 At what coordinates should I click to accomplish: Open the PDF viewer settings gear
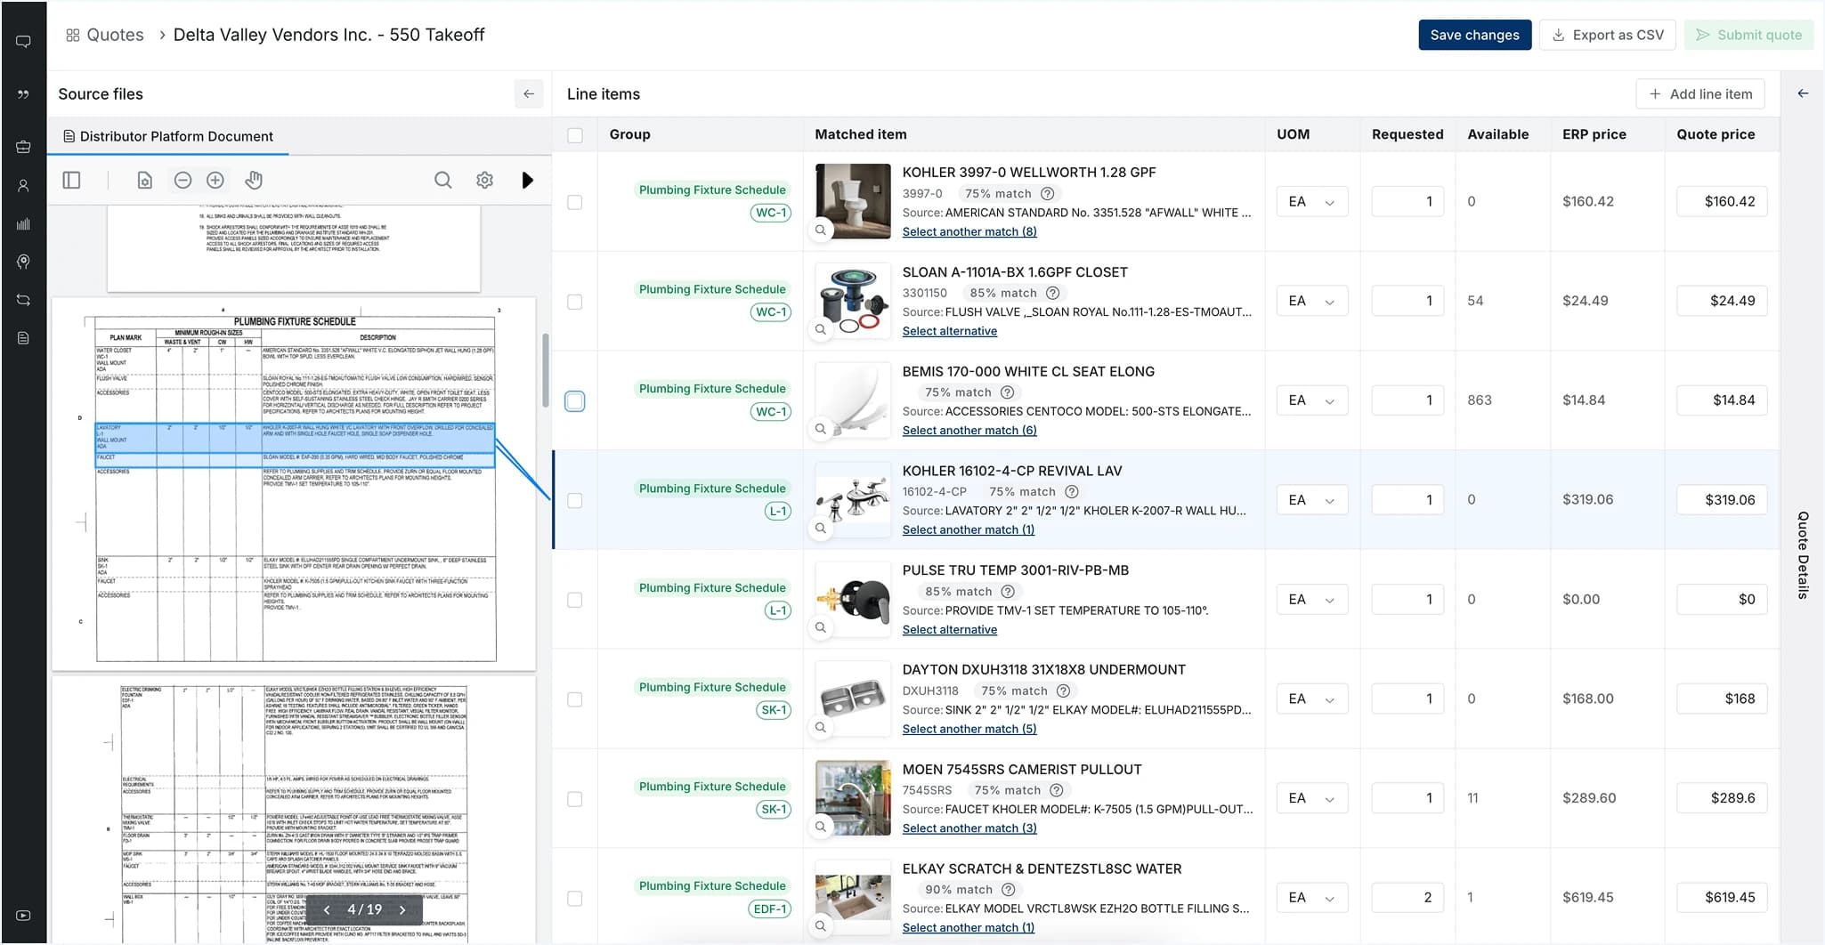point(484,180)
